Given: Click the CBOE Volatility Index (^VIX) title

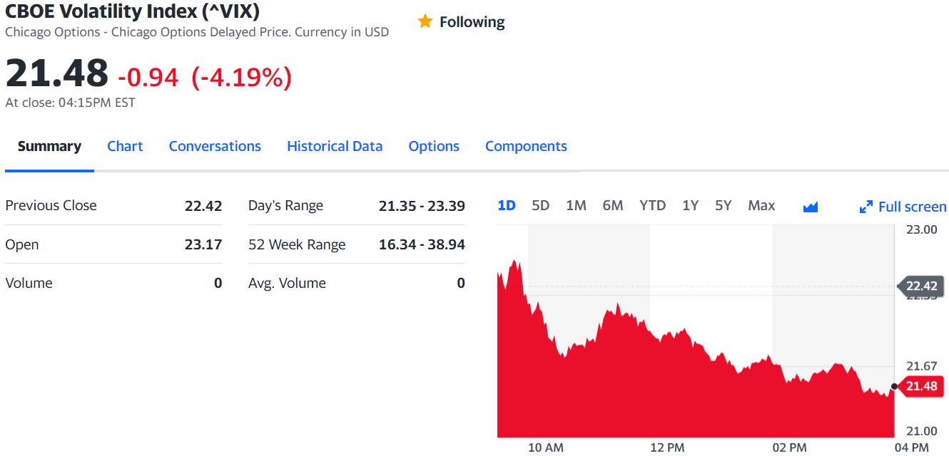Looking at the screenshot, I should pyautogui.click(x=132, y=11).
